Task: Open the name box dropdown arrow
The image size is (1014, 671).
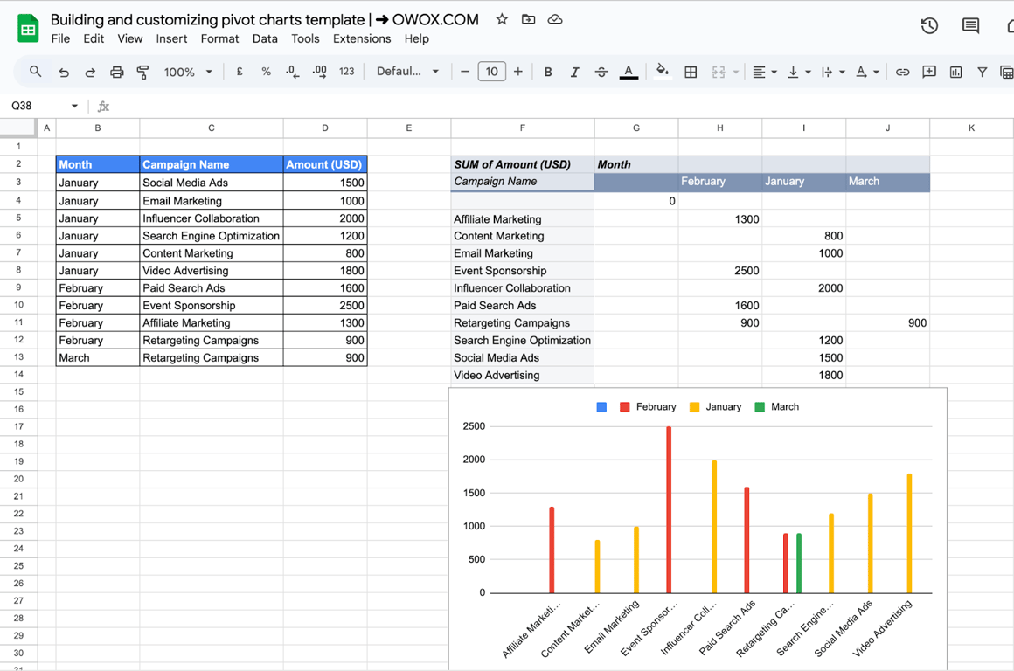Action: (74, 106)
